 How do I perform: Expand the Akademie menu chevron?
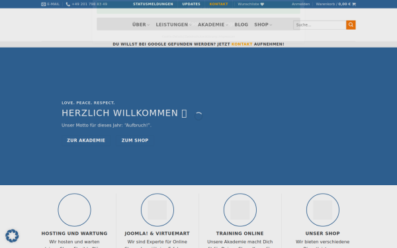tap(227, 25)
